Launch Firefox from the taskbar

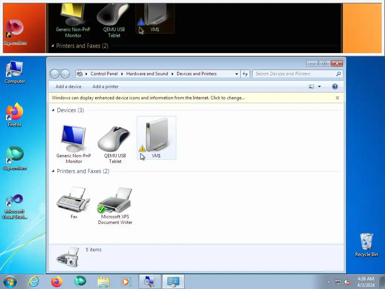pos(56,281)
